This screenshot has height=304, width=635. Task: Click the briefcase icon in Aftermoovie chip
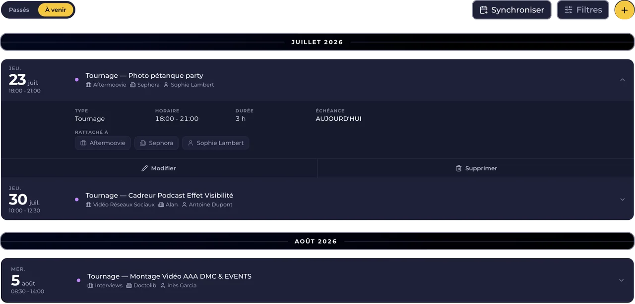click(83, 143)
